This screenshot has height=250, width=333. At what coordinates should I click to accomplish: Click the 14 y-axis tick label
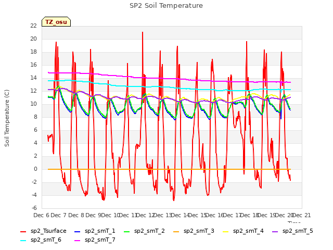[x=33, y=78]
